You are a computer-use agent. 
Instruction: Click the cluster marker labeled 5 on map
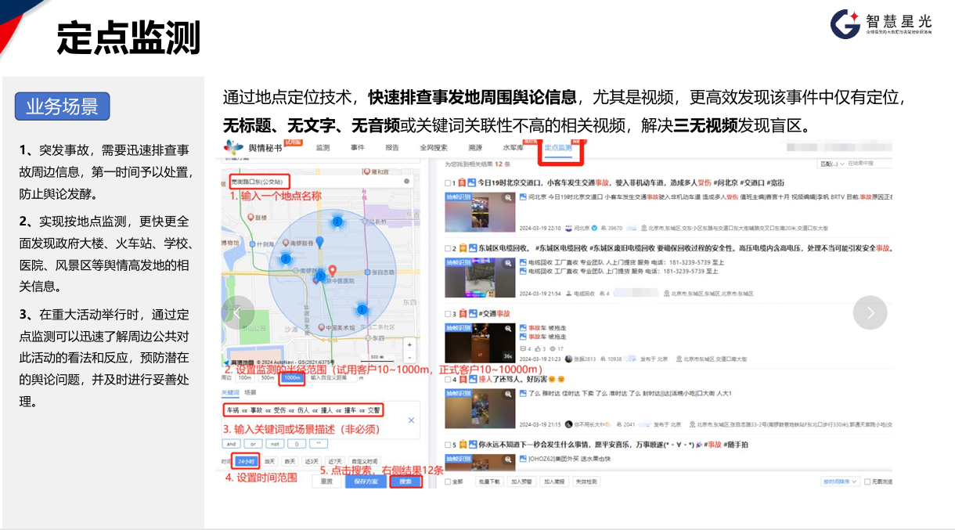tap(319, 276)
